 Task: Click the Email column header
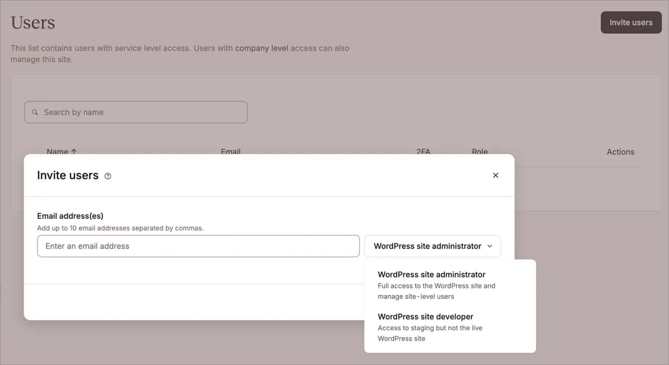pos(230,151)
